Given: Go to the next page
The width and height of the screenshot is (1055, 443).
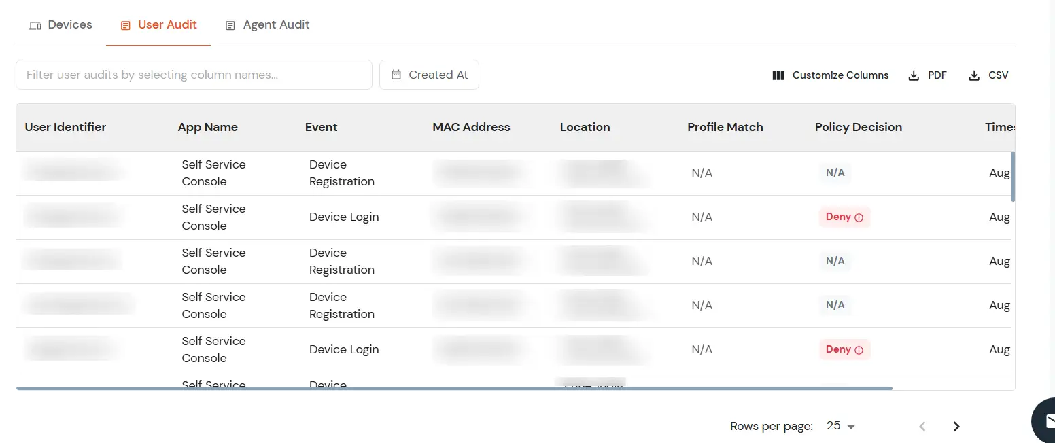Looking at the screenshot, I should (x=956, y=426).
